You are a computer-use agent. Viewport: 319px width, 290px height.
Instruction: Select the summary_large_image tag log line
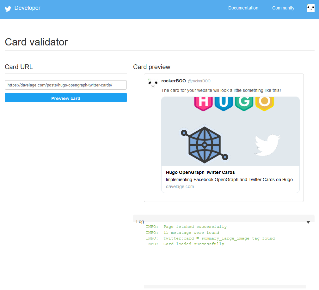click(210, 238)
